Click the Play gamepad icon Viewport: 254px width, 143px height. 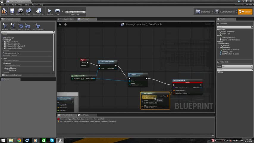(x=57, y=12)
